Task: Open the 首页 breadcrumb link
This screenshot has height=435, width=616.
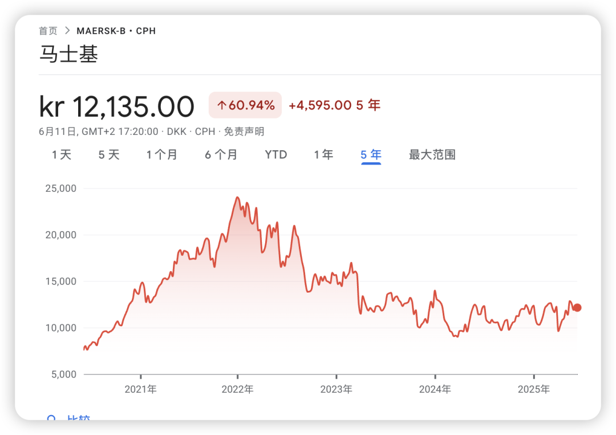Action: [x=48, y=31]
